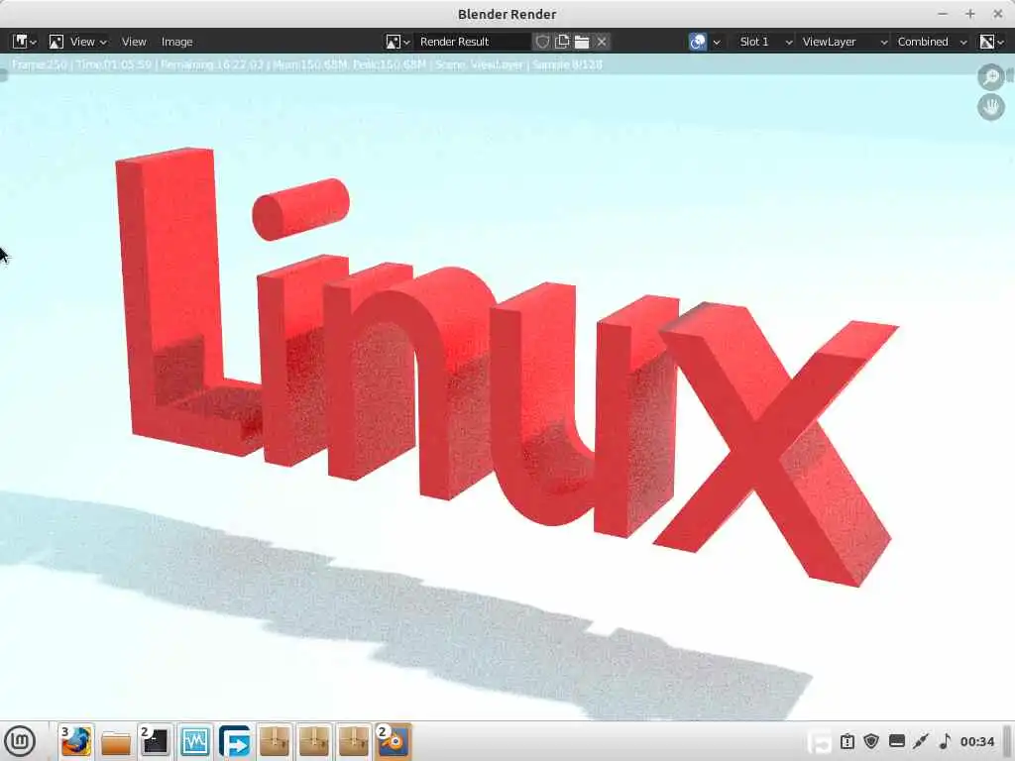This screenshot has height=761, width=1015.
Task: Switch to Firefox in the taskbar
Action: click(76, 741)
